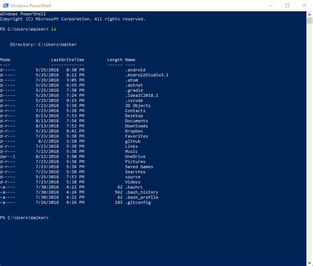The height and width of the screenshot is (266, 313).
Task: Click the bottom 'PS C:\Users\Walker>' prompt
Action: (24, 218)
